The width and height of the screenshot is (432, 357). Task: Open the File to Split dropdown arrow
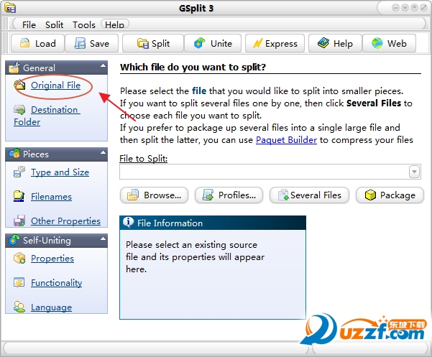[x=414, y=172]
